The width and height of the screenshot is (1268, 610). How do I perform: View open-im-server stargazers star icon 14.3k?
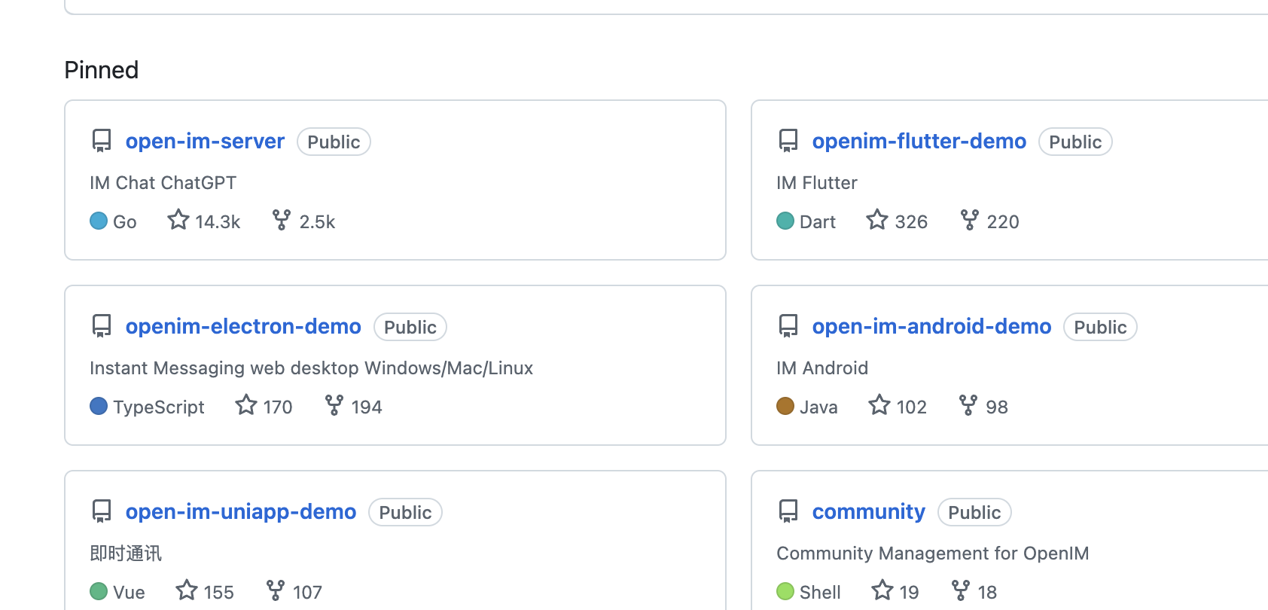(178, 220)
